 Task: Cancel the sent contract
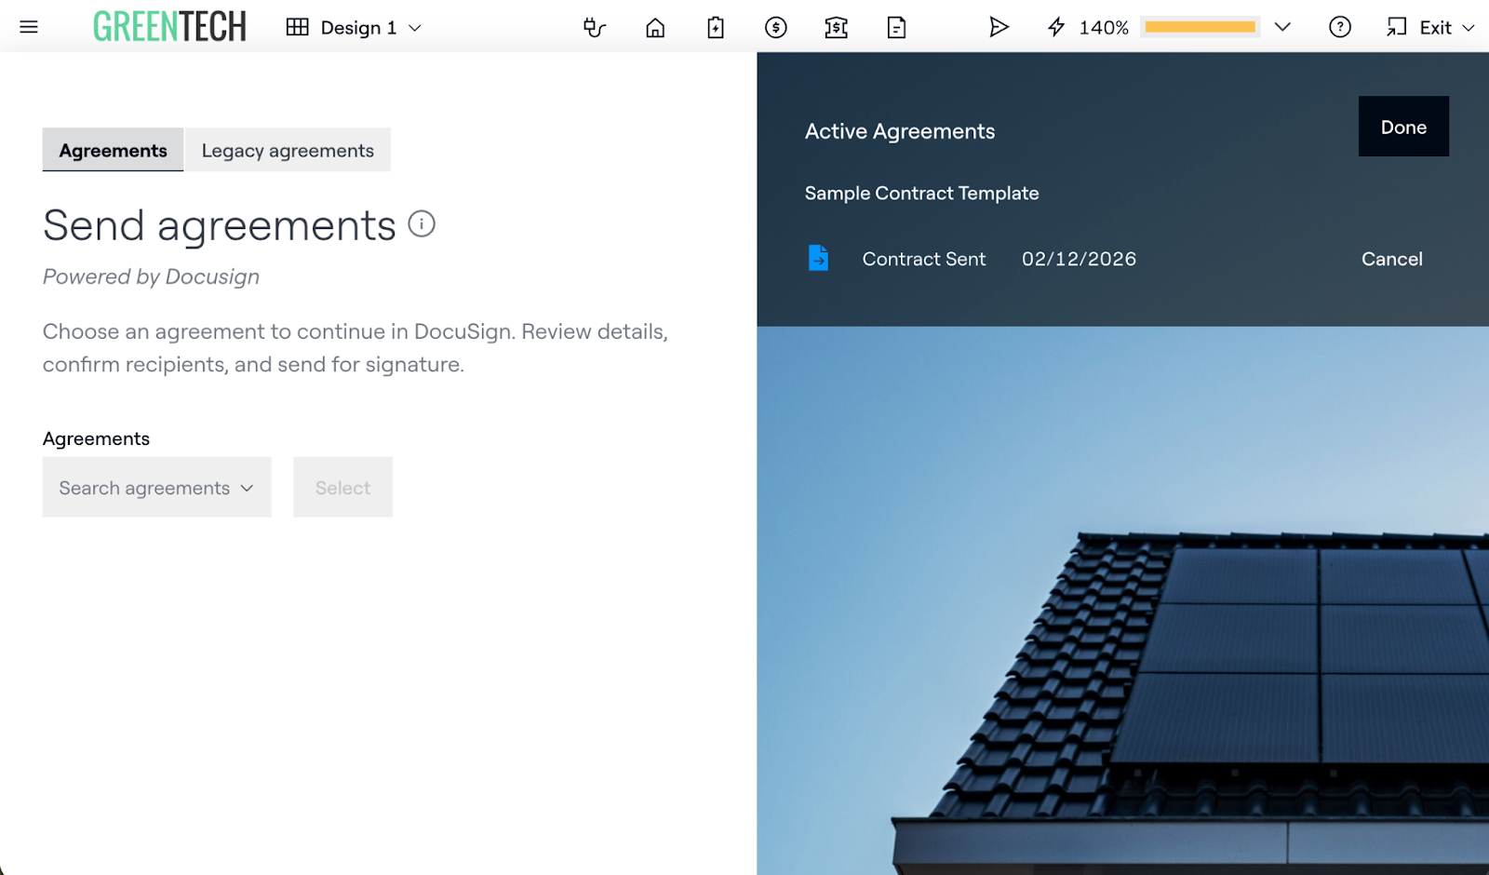tap(1391, 259)
